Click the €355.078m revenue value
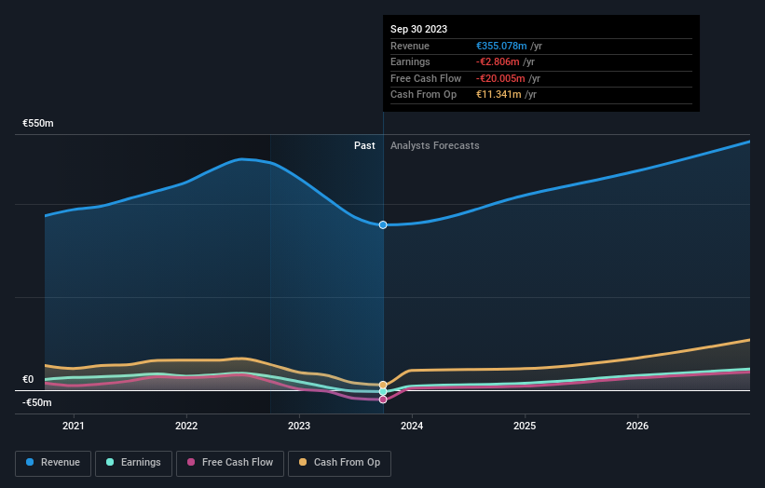The image size is (765, 488). point(501,46)
